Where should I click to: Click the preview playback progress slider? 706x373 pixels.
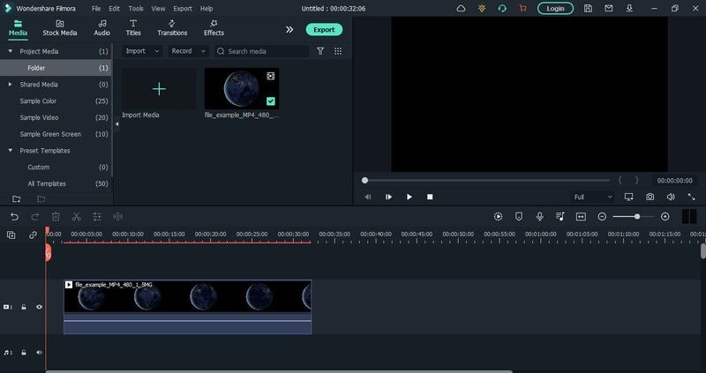(x=486, y=181)
